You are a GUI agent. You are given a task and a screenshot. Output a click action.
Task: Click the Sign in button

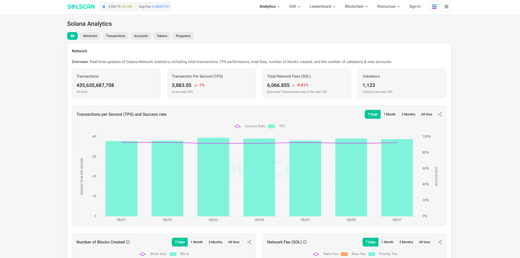(415, 6)
